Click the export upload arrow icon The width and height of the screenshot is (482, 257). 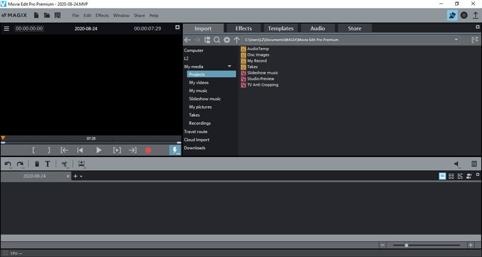(x=475, y=15)
